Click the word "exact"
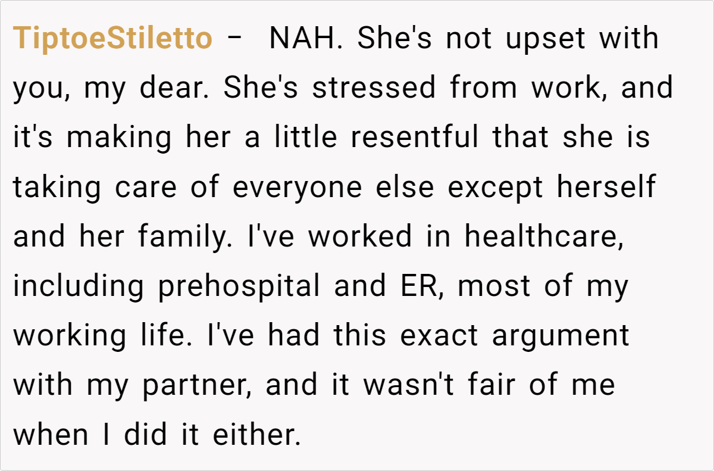Image resolution: width=714 pixels, height=471 pixels. pyautogui.click(x=439, y=335)
